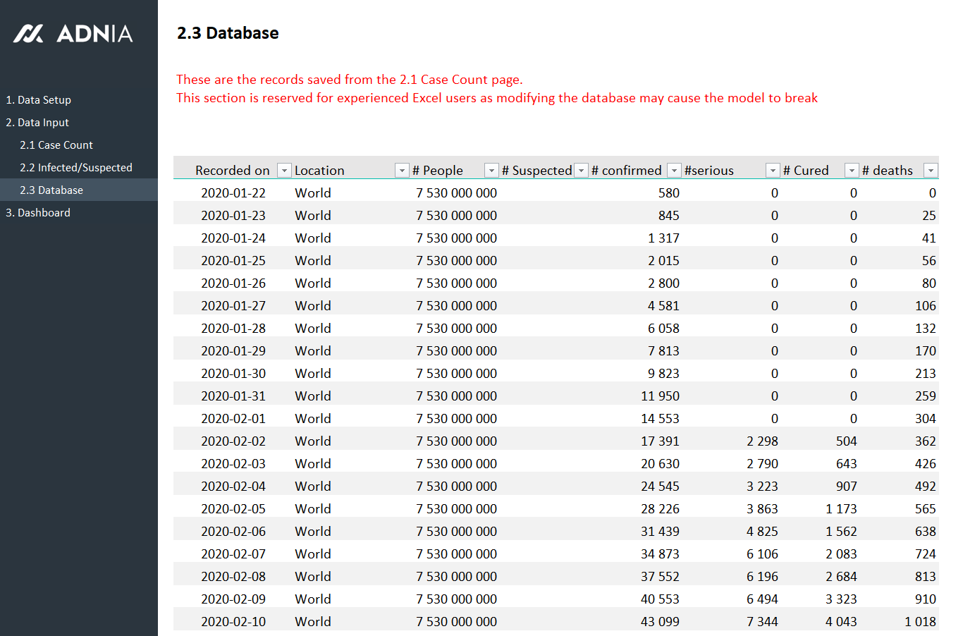963x636 pixels.
Task: Expand the # People filter arrow
Action: [x=491, y=171]
